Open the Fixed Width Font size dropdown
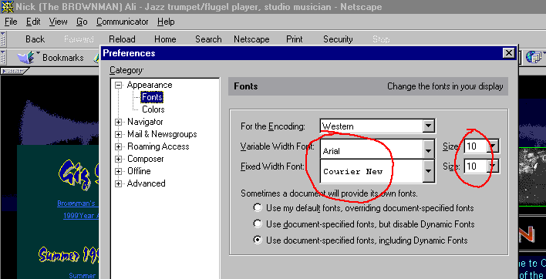This screenshot has height=279, width=546. coord(494,166)
